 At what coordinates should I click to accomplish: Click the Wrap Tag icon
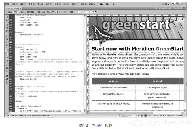[7, 65]
